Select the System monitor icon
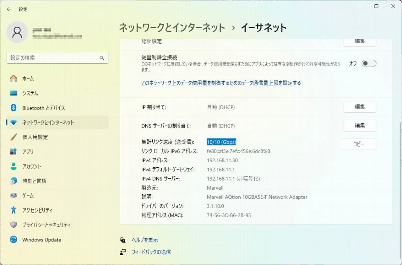This screenshot has height=265, width=402. pos(14,93)
